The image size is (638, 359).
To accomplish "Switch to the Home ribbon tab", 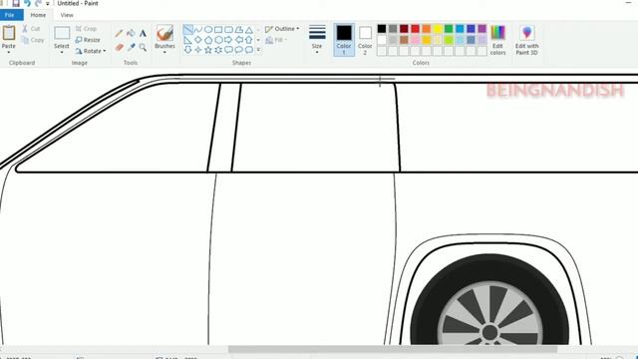I will point(38,15).
